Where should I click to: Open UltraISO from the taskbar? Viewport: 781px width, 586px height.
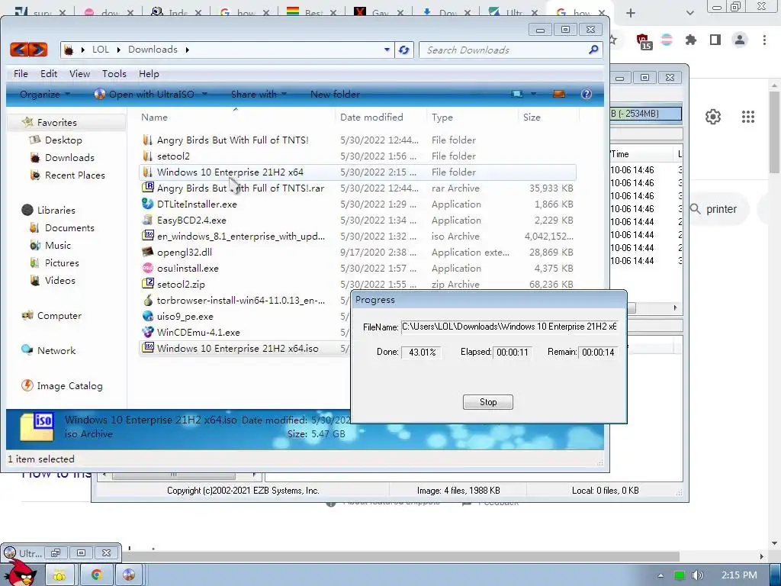click(128, 575)
